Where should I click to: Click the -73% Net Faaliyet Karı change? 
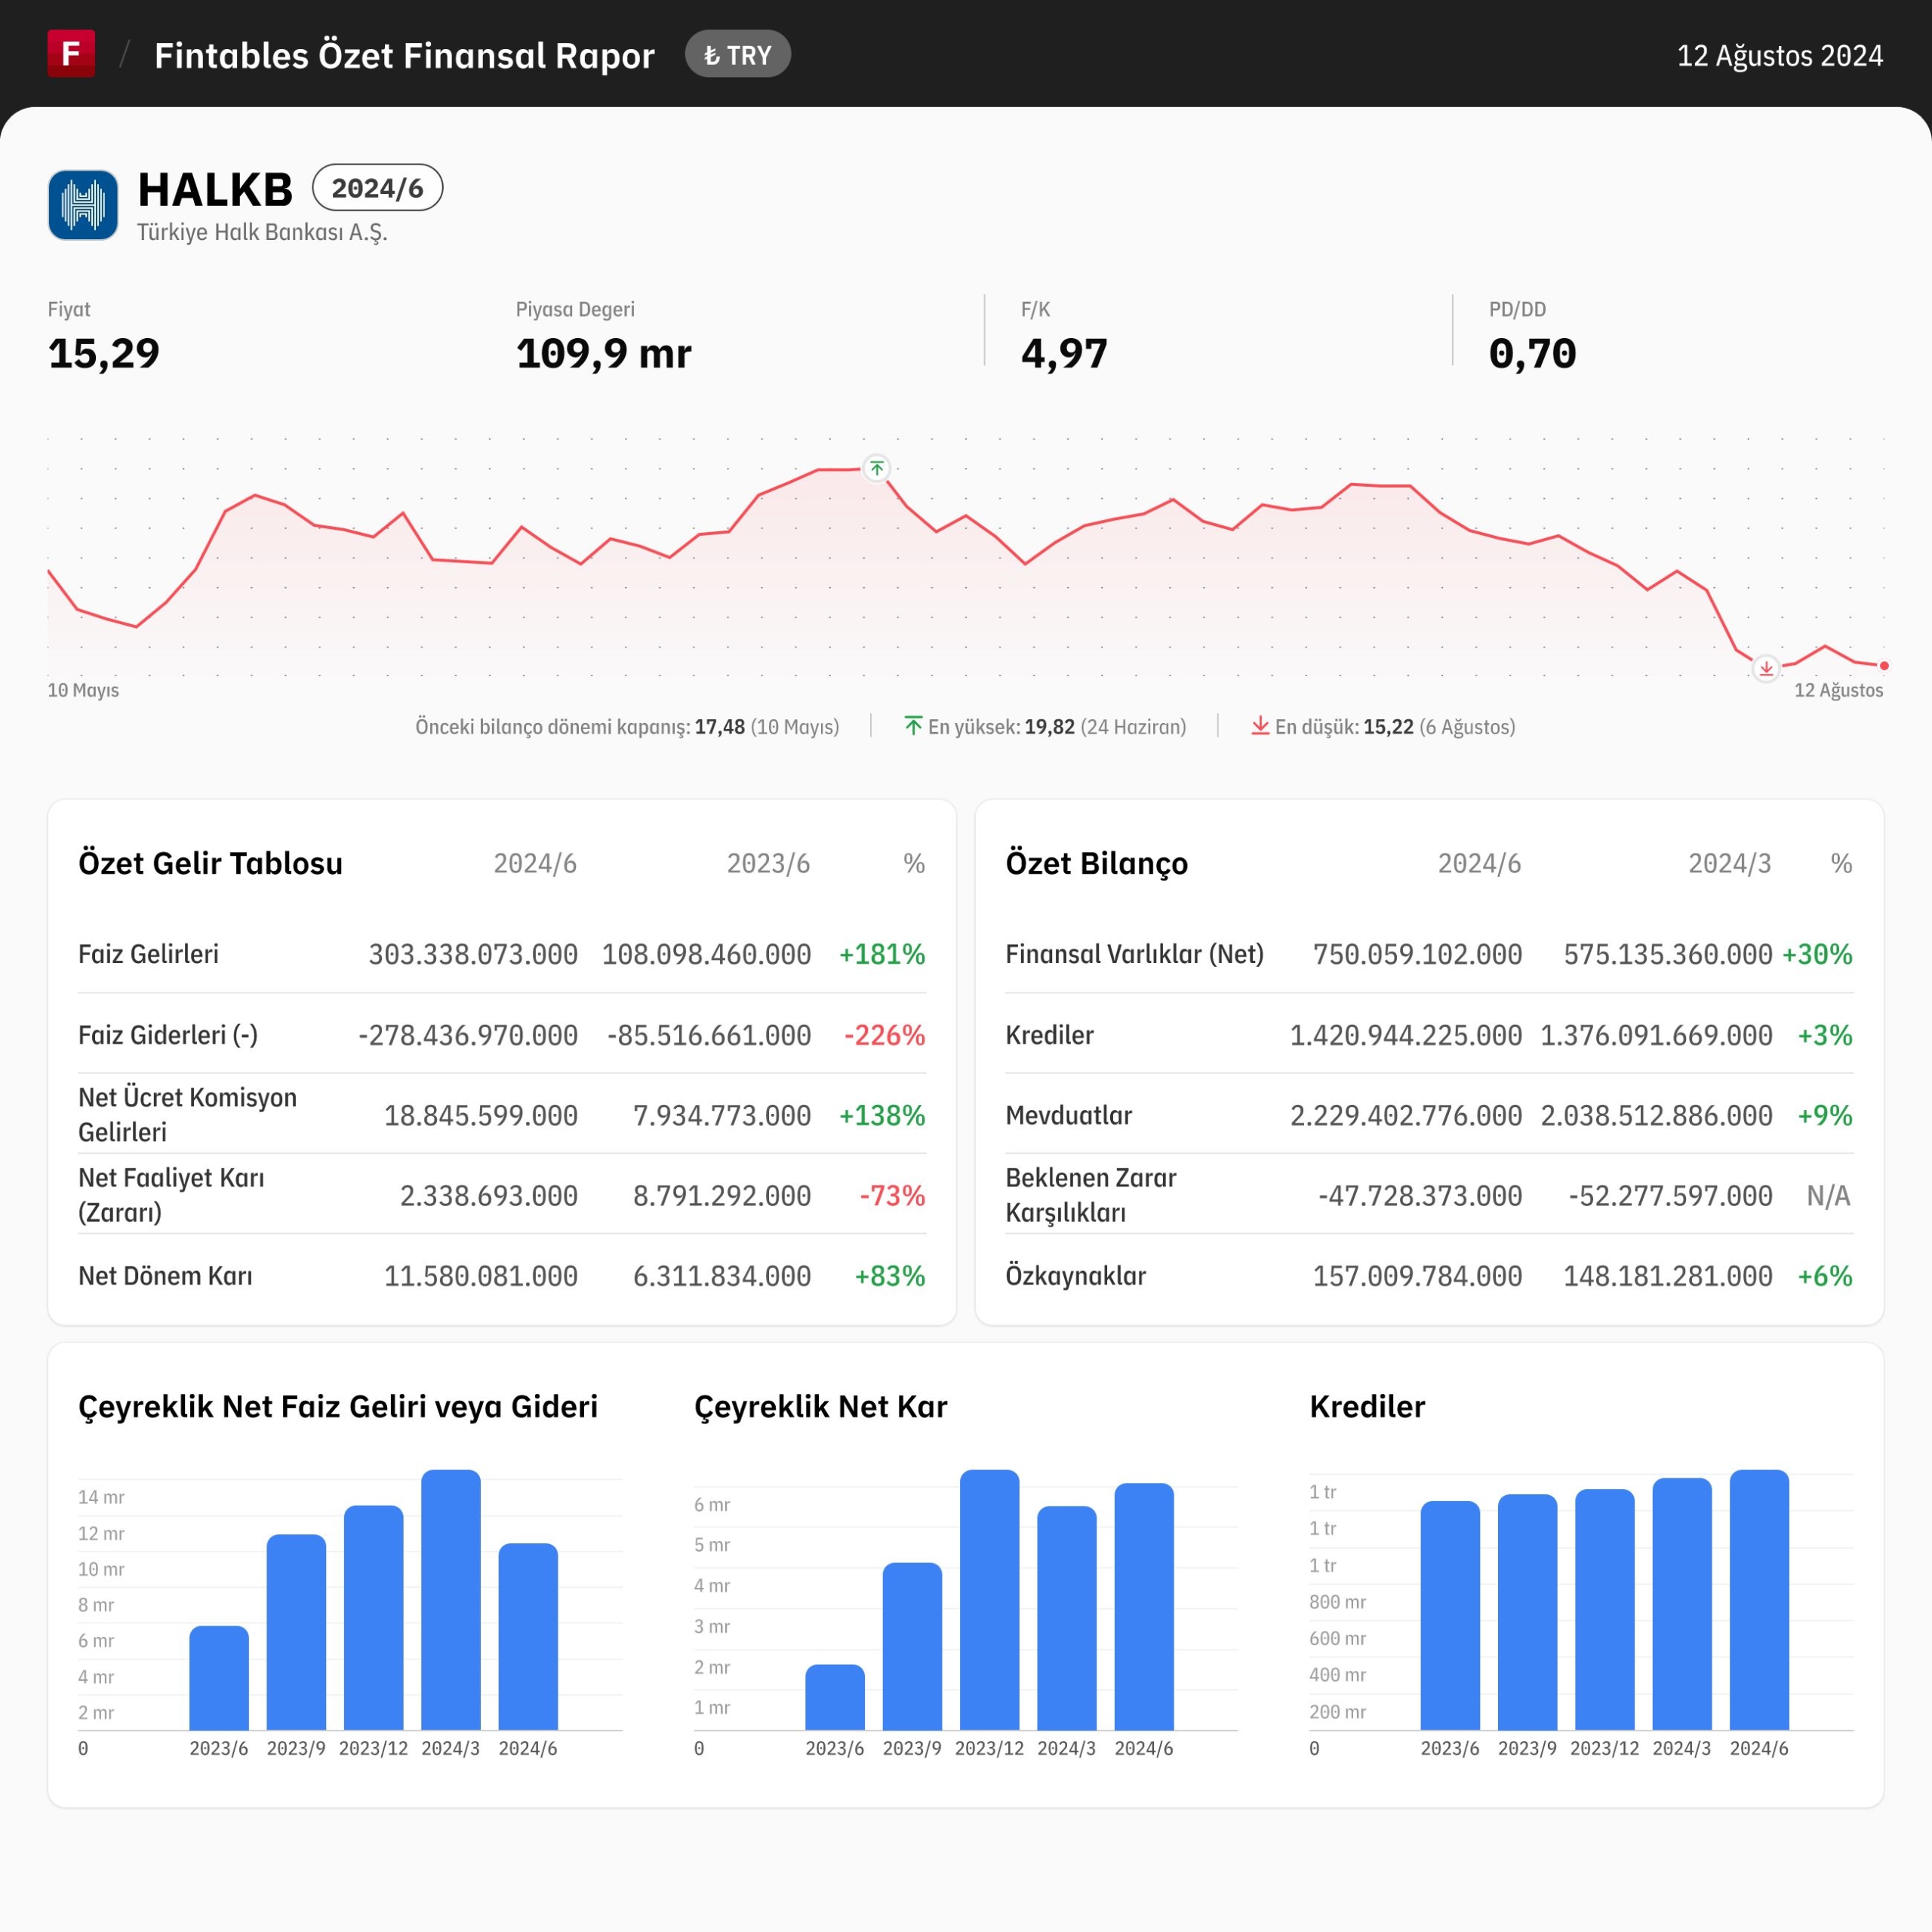892,1196
